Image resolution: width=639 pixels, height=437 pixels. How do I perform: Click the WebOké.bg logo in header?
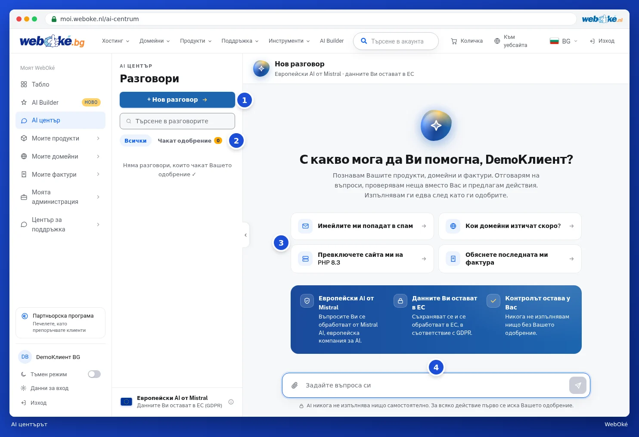point(52,41)
